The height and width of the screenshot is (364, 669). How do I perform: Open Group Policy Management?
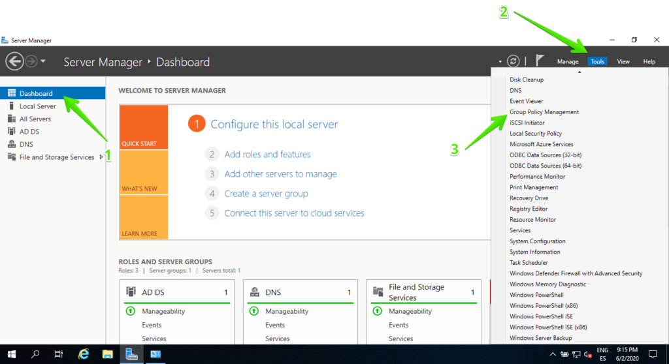coord(544,112)
